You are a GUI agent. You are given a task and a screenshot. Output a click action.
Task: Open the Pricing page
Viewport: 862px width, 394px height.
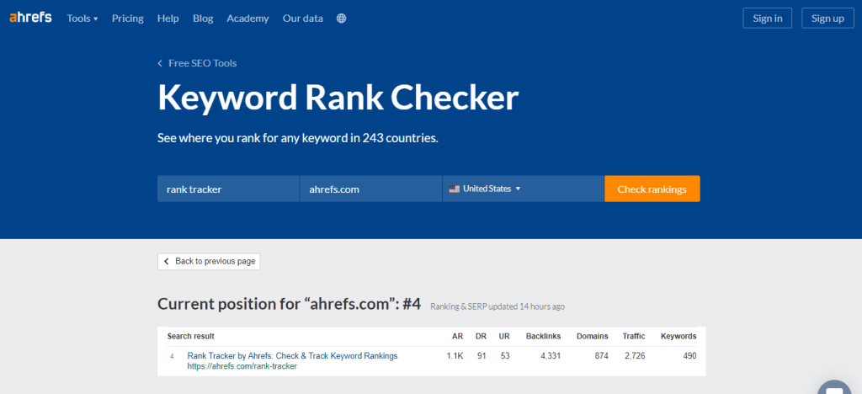click(128, 19)
